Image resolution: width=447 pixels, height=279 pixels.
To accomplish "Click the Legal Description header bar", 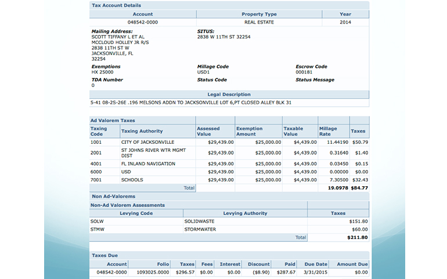I will pos(229,94).
